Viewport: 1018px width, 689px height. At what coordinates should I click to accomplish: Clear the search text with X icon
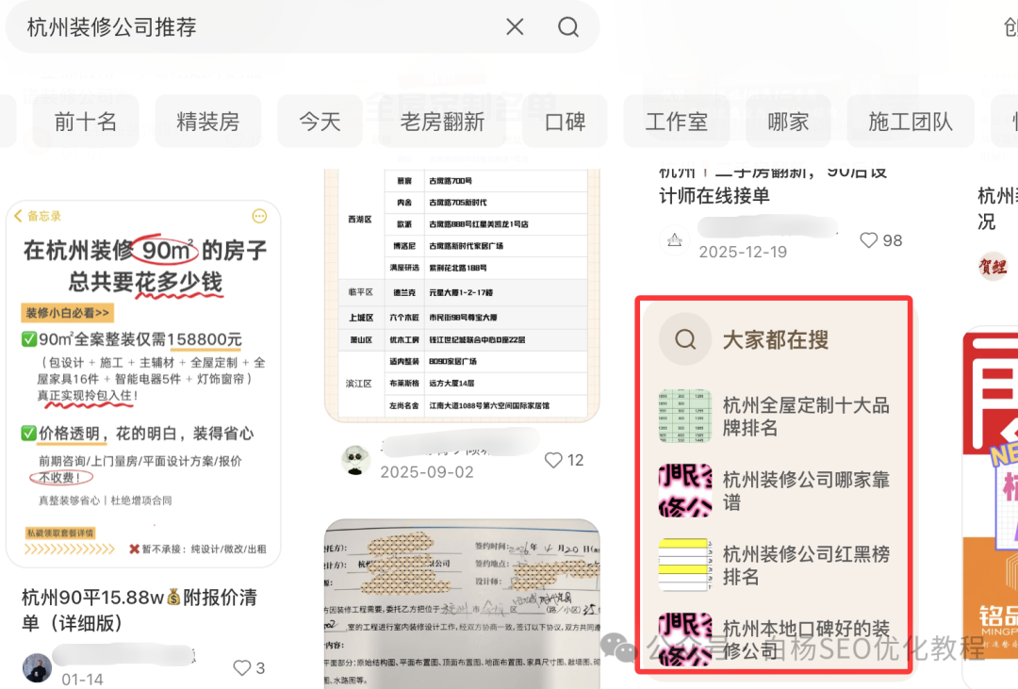click(x=515, y=27)
